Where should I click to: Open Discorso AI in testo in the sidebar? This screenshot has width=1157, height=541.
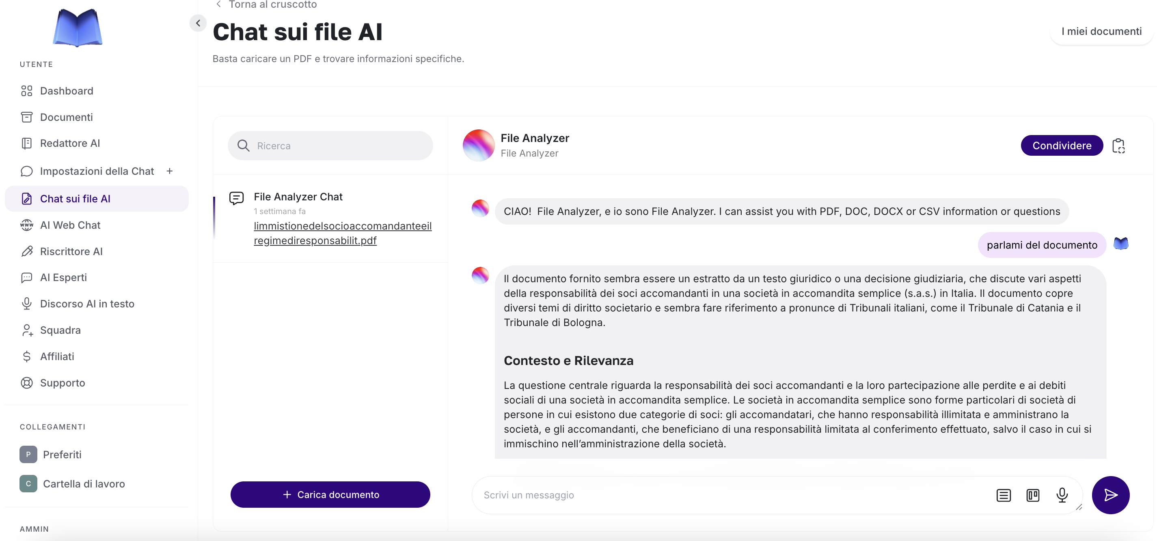pos(87,304)
